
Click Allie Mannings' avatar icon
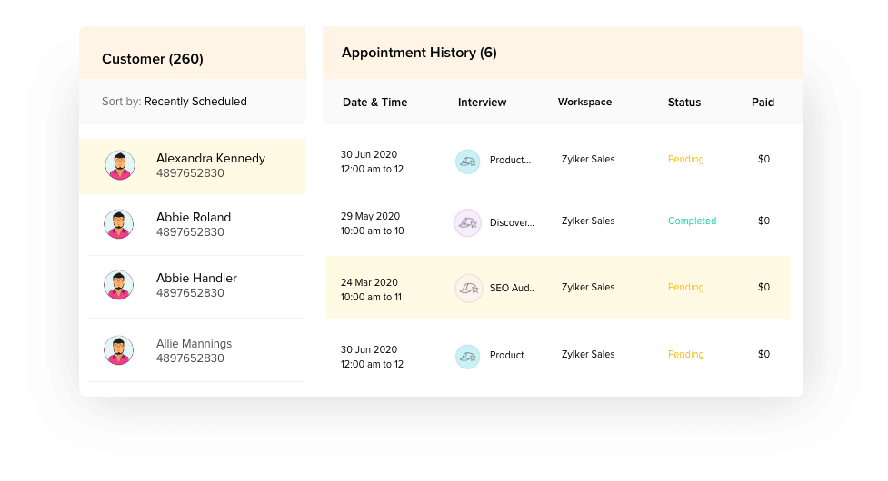(119, 350)
